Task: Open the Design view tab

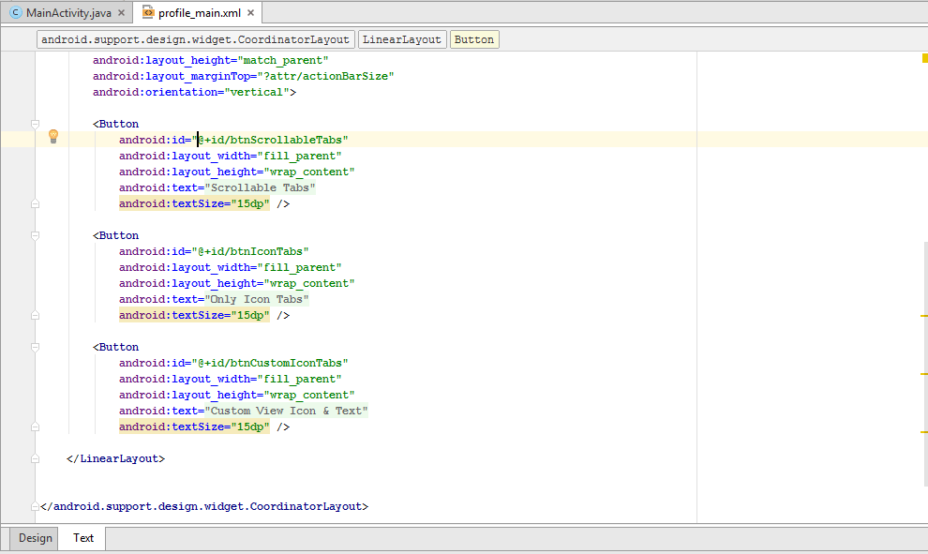Action: point(35,538)
